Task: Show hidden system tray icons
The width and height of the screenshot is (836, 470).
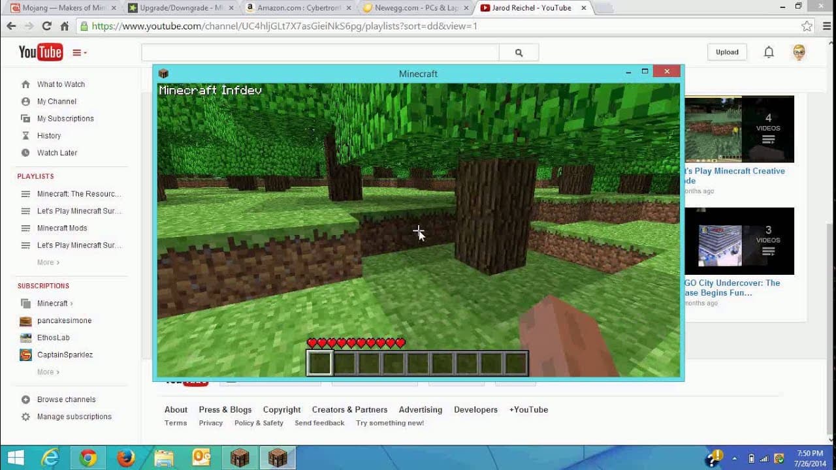Action: (735, 458)
